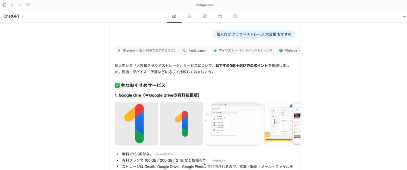This screenshot has height=170, width=407.
Task: Click the ウィキペディア +3 citation badge
Action: pyautogui.click(x=165, y=154)
